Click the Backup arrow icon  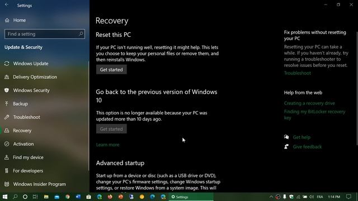click(x=7, y=104)
